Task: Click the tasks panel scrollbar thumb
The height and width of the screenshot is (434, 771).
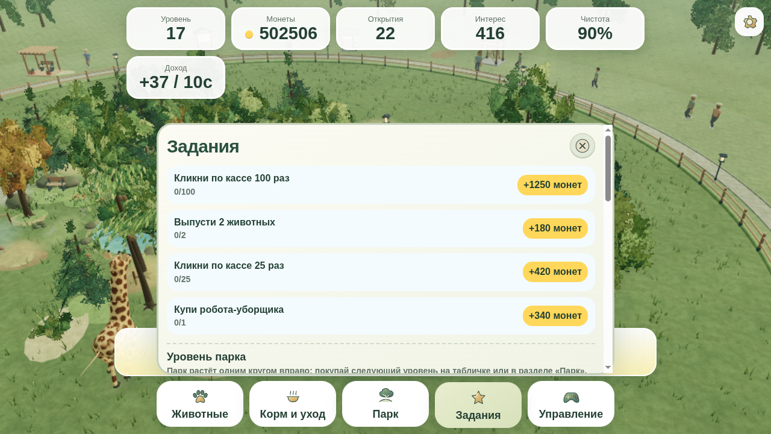Action: (608, 168)
